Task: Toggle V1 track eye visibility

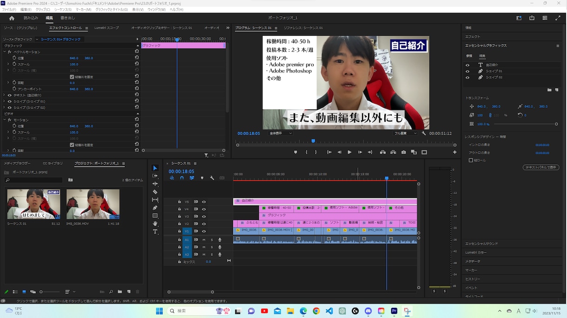Action: (x=204, y=231)
